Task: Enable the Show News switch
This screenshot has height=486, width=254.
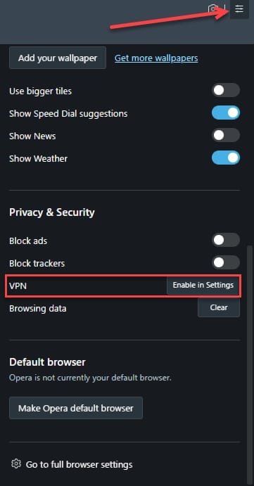Action: click(x=226, y=135)
